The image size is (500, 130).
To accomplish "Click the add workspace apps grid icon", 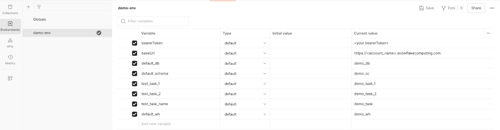I will coord(10,78).
